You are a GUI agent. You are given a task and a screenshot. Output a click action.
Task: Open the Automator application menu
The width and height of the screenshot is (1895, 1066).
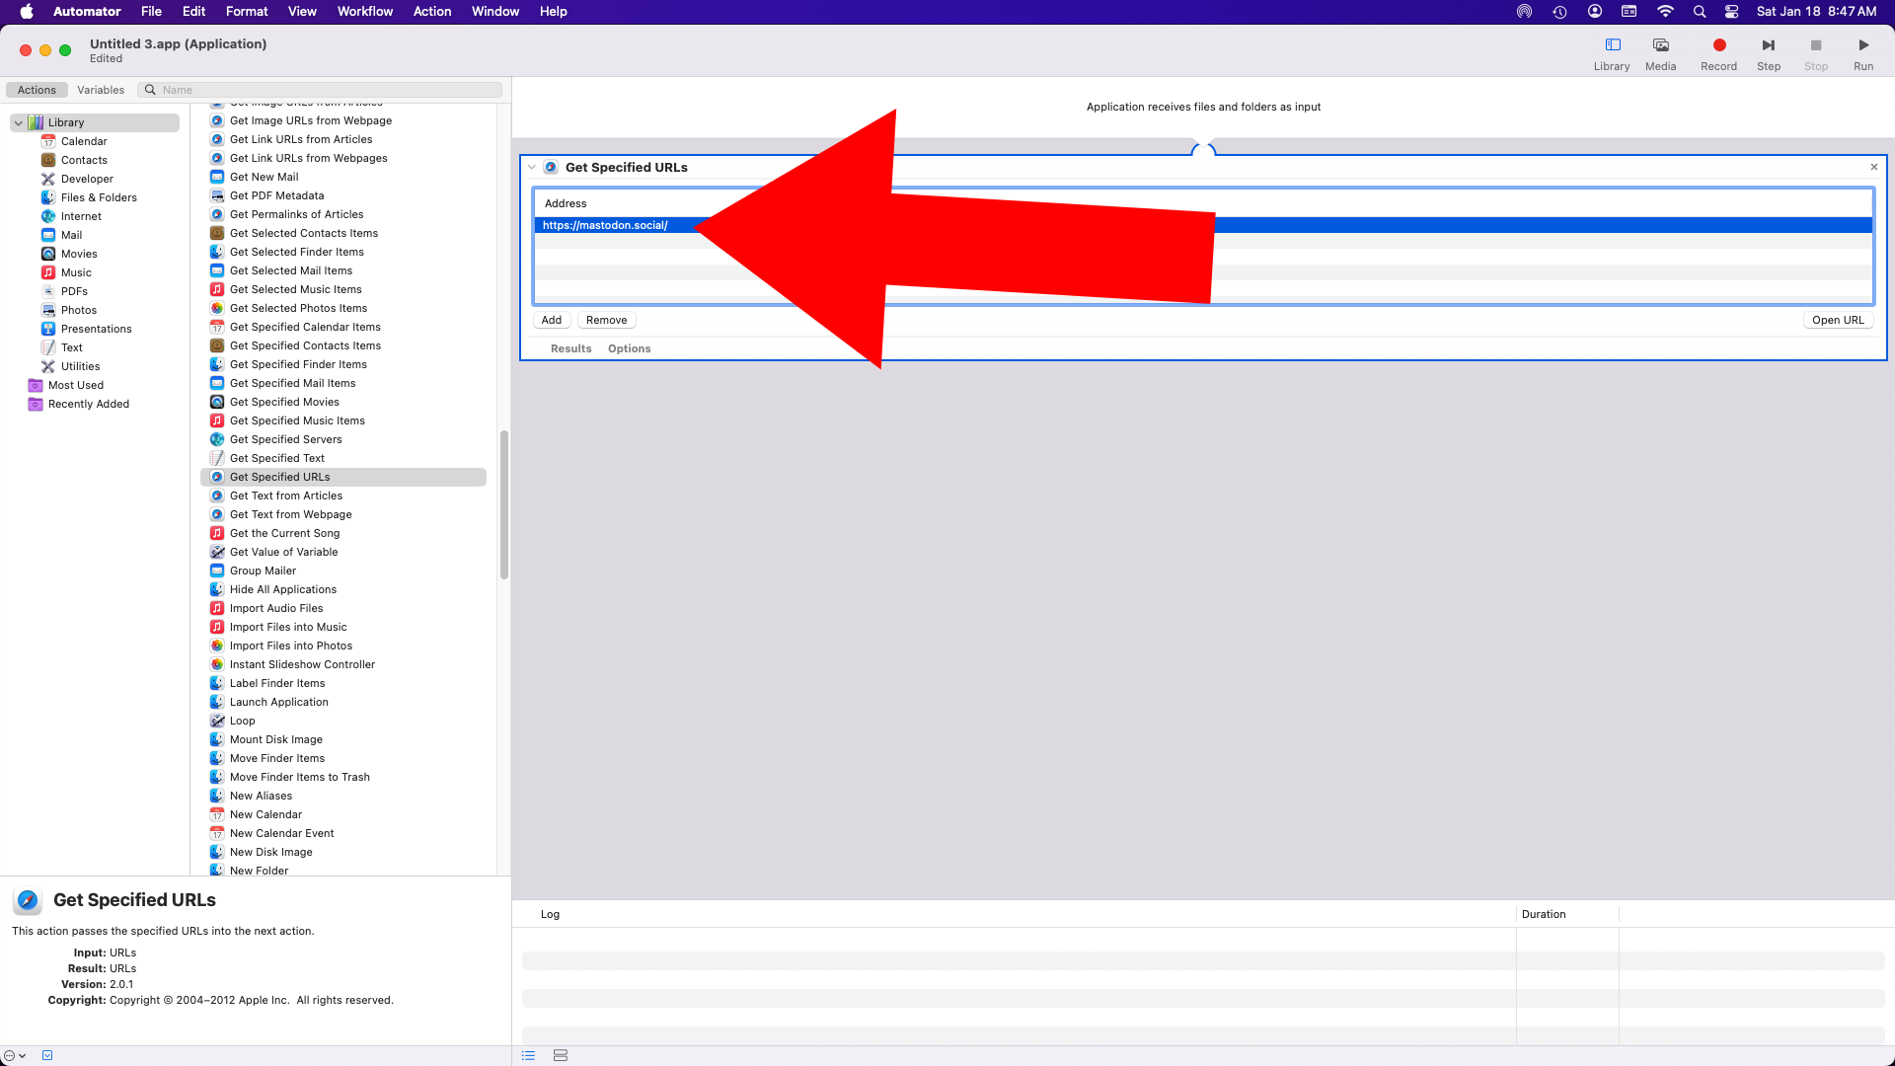(x=87, y=12)
